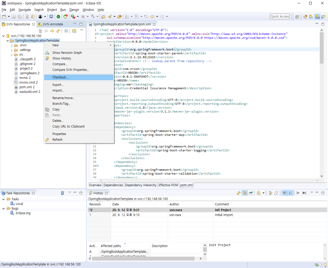Open Dependency Hierarchy editor tab
This screenshot has height=268, width=328.
coord(141,185)
